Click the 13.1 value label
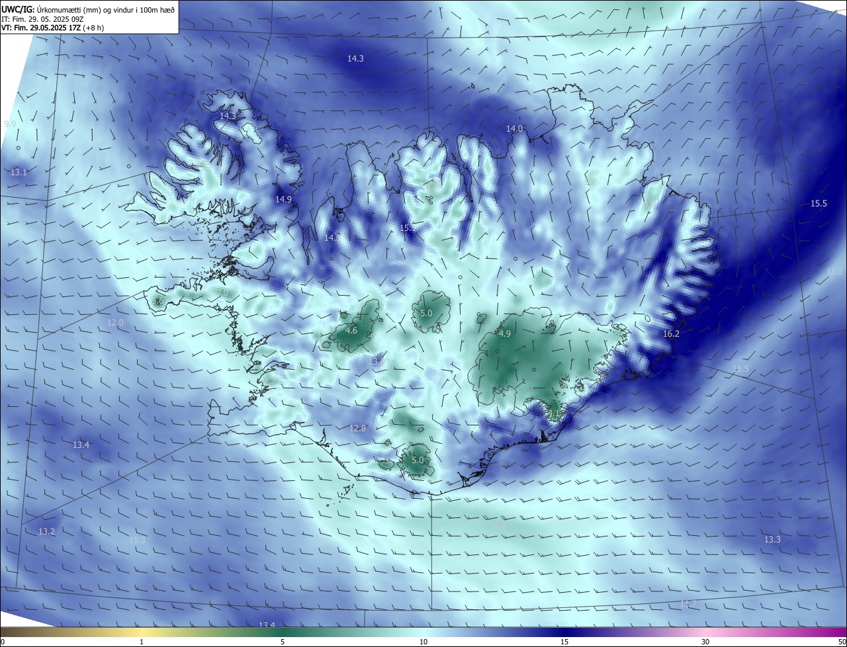This screenshot has width=847, height=647. [x=19, y=172]
